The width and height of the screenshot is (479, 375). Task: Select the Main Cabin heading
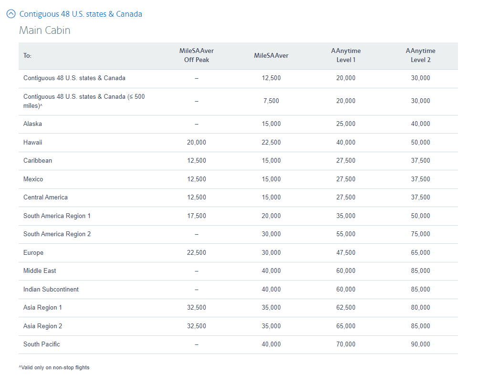(x=44, y=30)
